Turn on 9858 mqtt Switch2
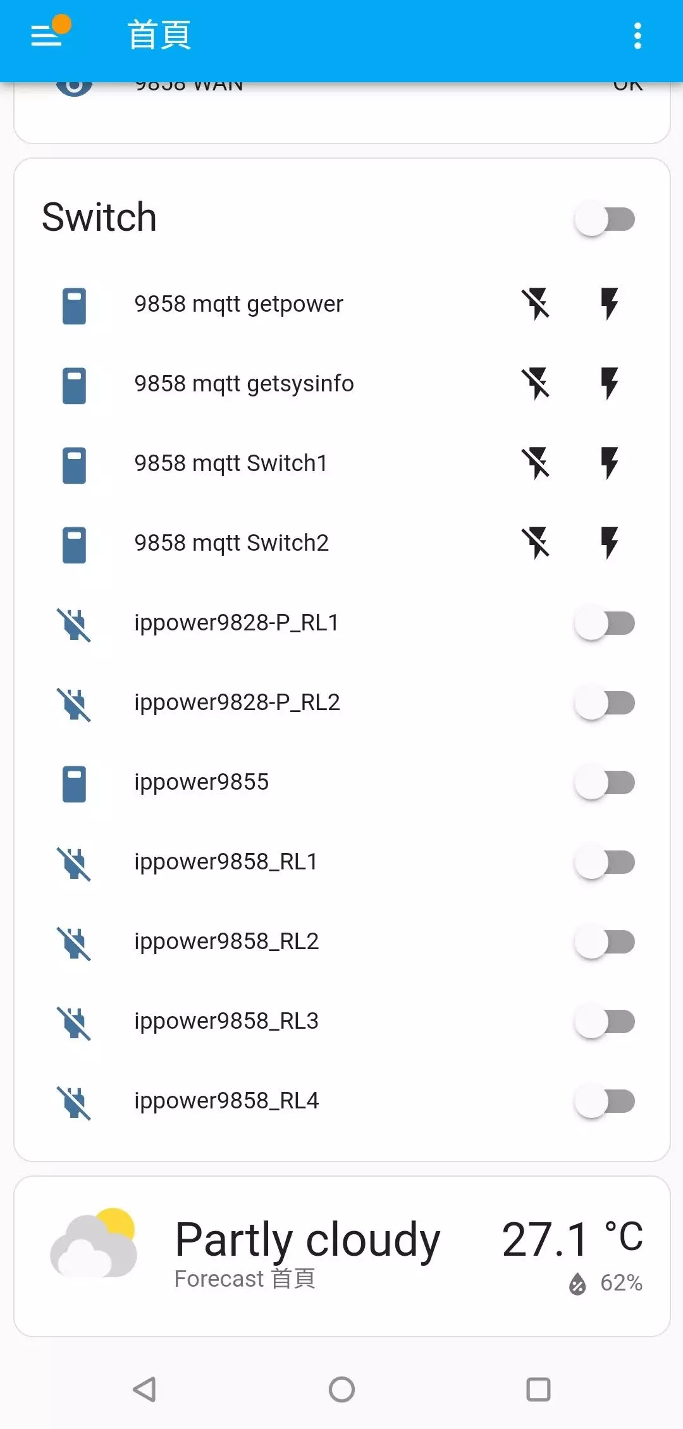The width and height of the screenshot is (683, 1429). click(x=610, y=543)
